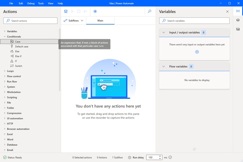This screenshot has height=162, width=243.
Task: Open the Debug menu
Action: tap(31, 3)
